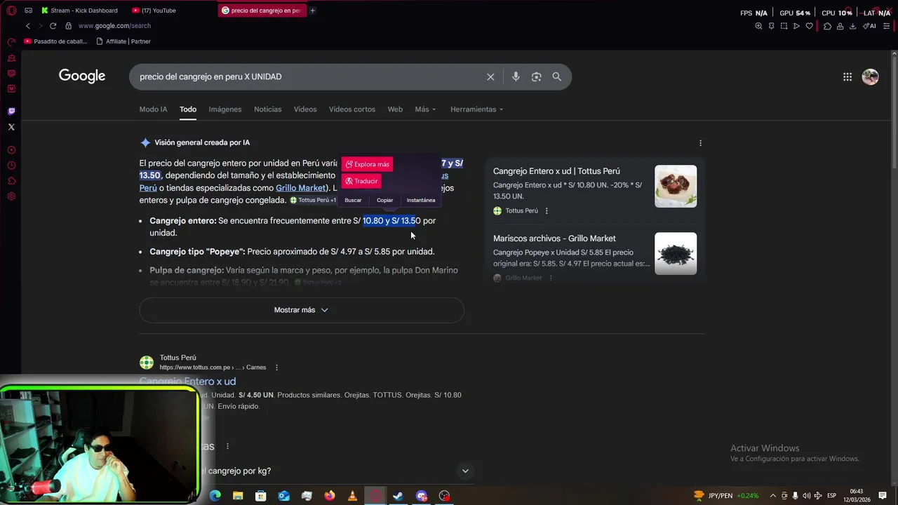This screenshot has height=505, width=898.
Task: Open Firefox from the Windows taskbar
Action: click(x=329, y=496)
